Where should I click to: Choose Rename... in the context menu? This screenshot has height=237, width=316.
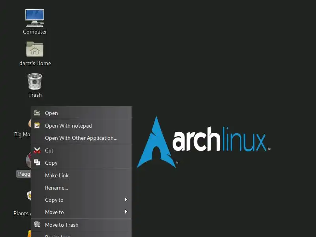[x=81, y=188]
